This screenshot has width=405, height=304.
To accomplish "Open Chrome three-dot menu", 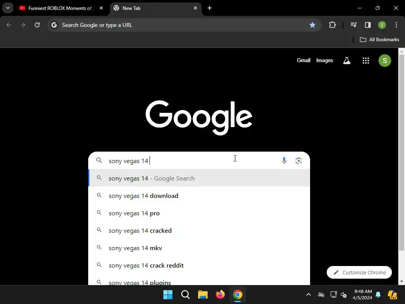I will pyautogui.click(x=396, y=25).
